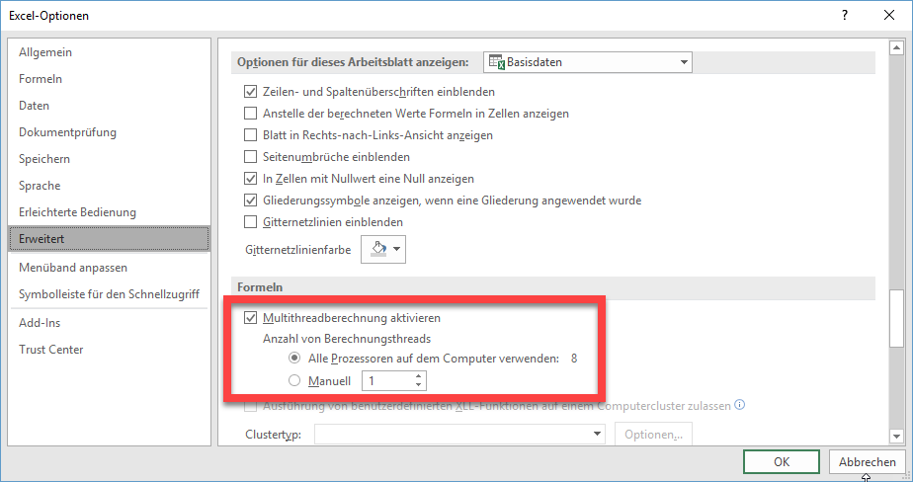This screenshot has height=482, width=913.
Task: Expand the Basisdaten worksheet dropdown
Action: 683,62
